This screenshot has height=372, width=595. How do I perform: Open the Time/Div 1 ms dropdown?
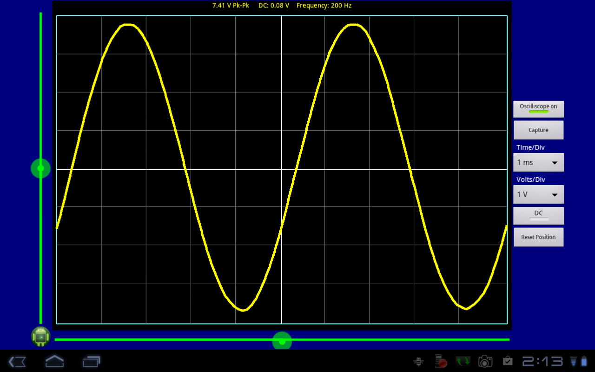pyautogui.click(x=538, y=162)
